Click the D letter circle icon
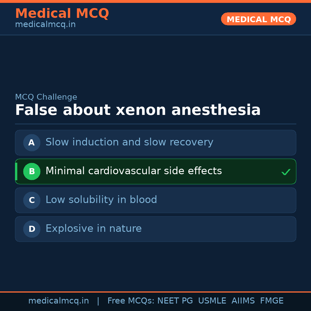 32,229
